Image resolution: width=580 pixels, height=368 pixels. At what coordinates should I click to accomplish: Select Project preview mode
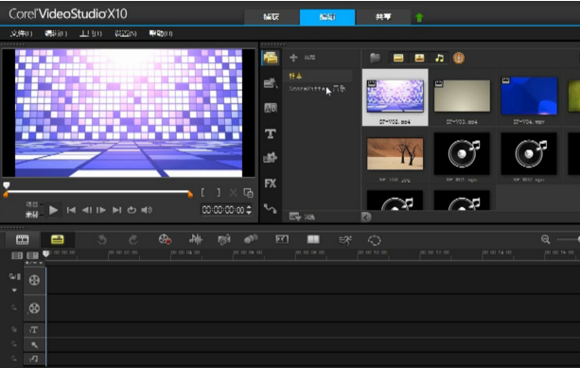tap(32, 204)
